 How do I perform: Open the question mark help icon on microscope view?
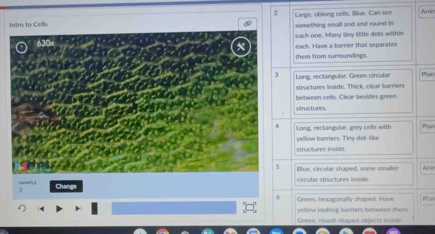click(x=21, y=48)
